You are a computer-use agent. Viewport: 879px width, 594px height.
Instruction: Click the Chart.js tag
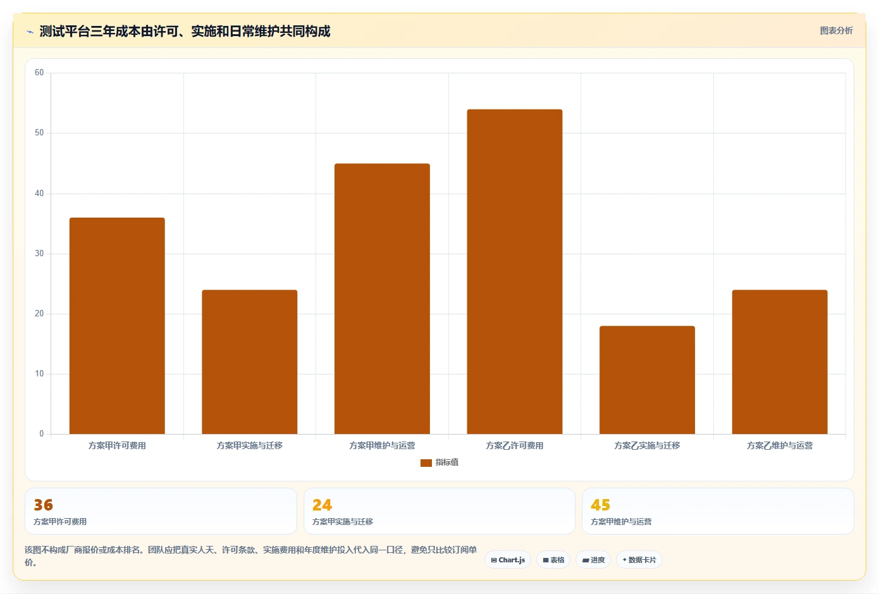[x=508, y=560]
